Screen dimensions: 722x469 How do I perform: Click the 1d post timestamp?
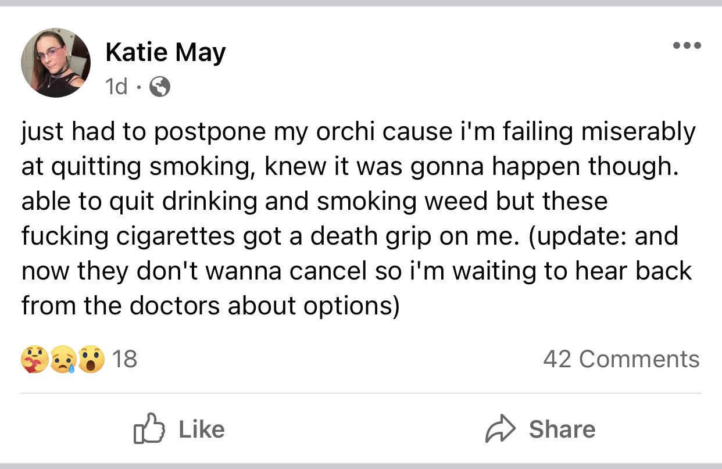[116, 87]
